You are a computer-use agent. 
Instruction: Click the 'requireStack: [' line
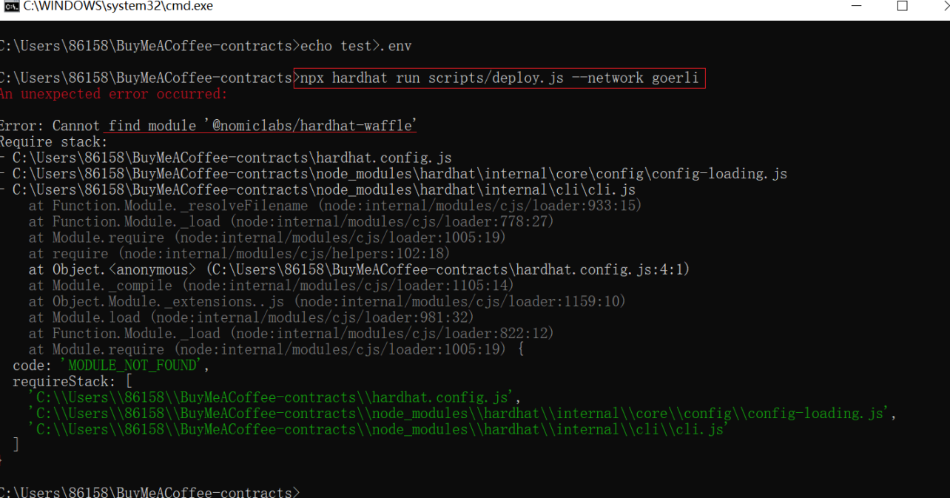[x=73, y=382]
